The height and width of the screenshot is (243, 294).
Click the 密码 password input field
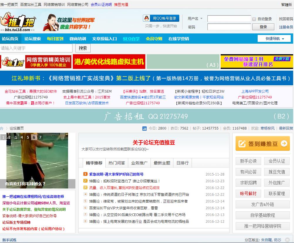pos(229,27)
